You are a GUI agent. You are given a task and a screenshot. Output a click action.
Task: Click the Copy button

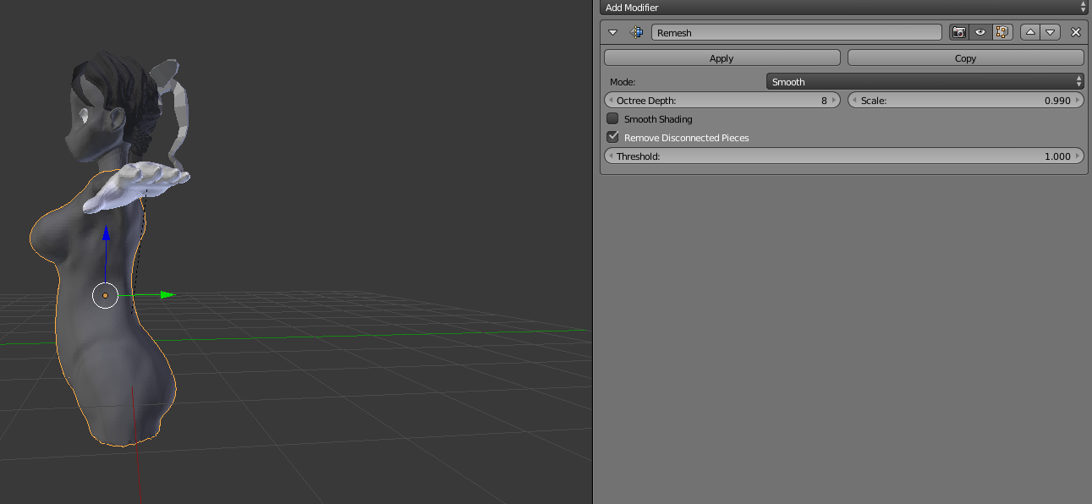tap(966, 58)
